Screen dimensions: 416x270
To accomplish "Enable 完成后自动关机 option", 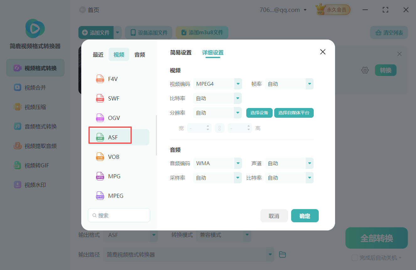I will [x=355, y=257].
